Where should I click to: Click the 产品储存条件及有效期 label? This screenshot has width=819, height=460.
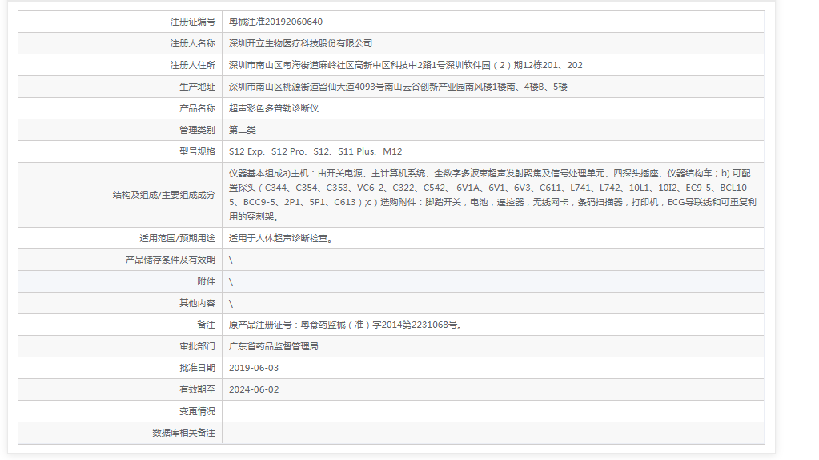170,260
